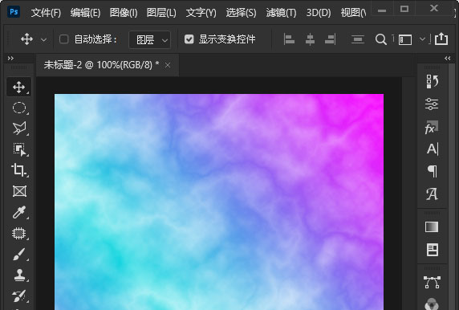Open the Gradients panel icon

pyautogui.click(x=432, y=226)
